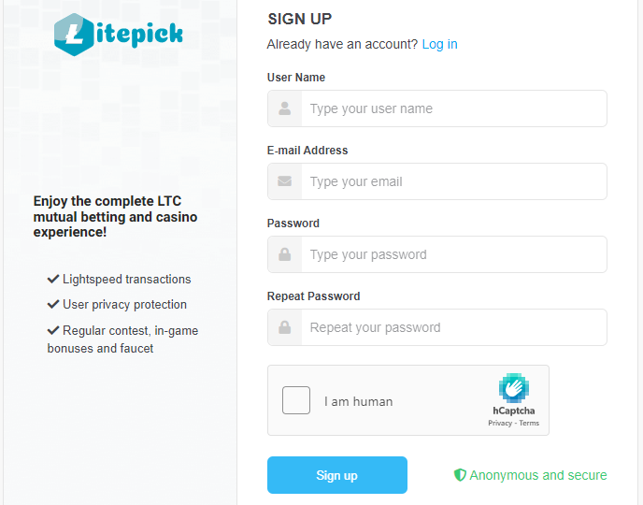
Task: Focus the Repeat Password input field
Action: coord(453,327)
